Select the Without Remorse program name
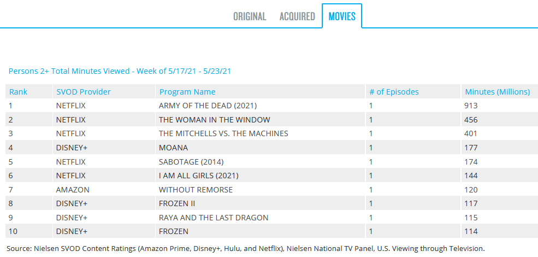Viewport: 538px width, 257px height. pyautogui.click(x=196, y=190)
